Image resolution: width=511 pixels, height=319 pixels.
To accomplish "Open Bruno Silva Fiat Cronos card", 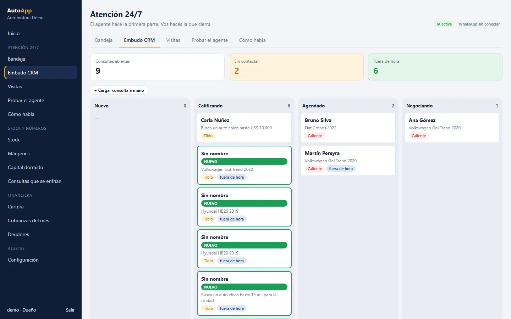I will [348, 128].
